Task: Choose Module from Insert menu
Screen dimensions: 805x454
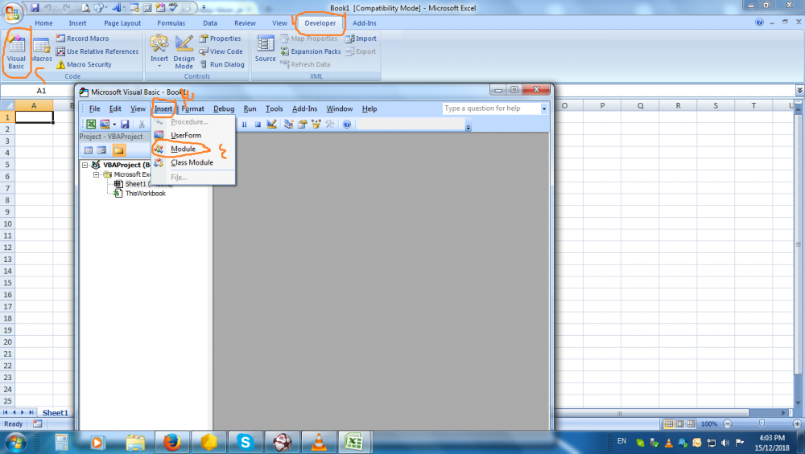Action: pos(193,149)
